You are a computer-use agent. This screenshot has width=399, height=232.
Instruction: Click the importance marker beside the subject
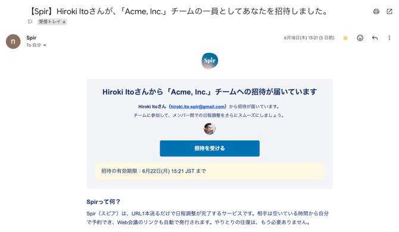click(x=30, y=21)
